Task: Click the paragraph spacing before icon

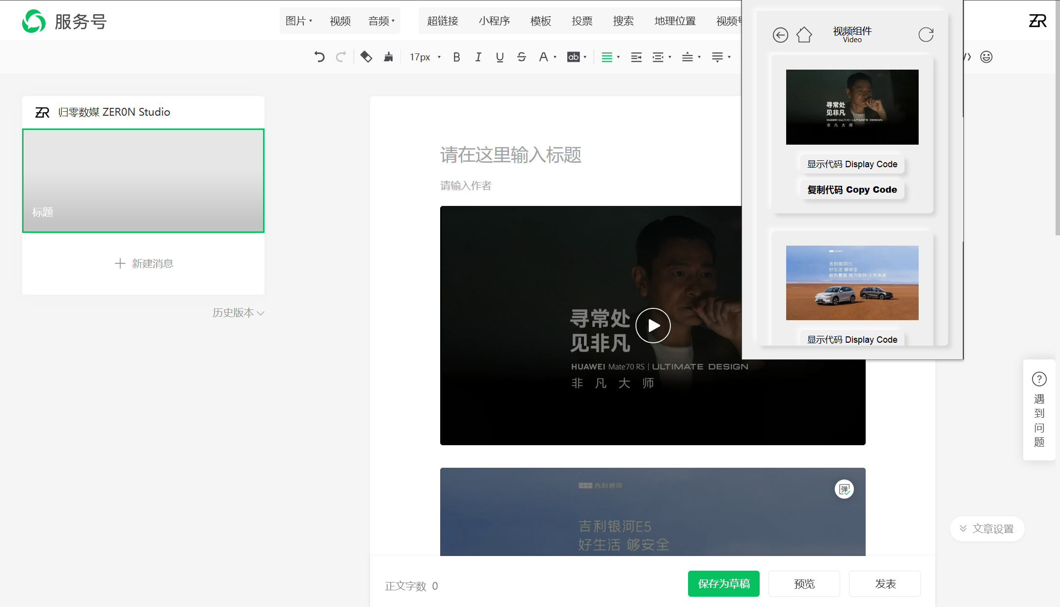Action: [x=688, y=57]
